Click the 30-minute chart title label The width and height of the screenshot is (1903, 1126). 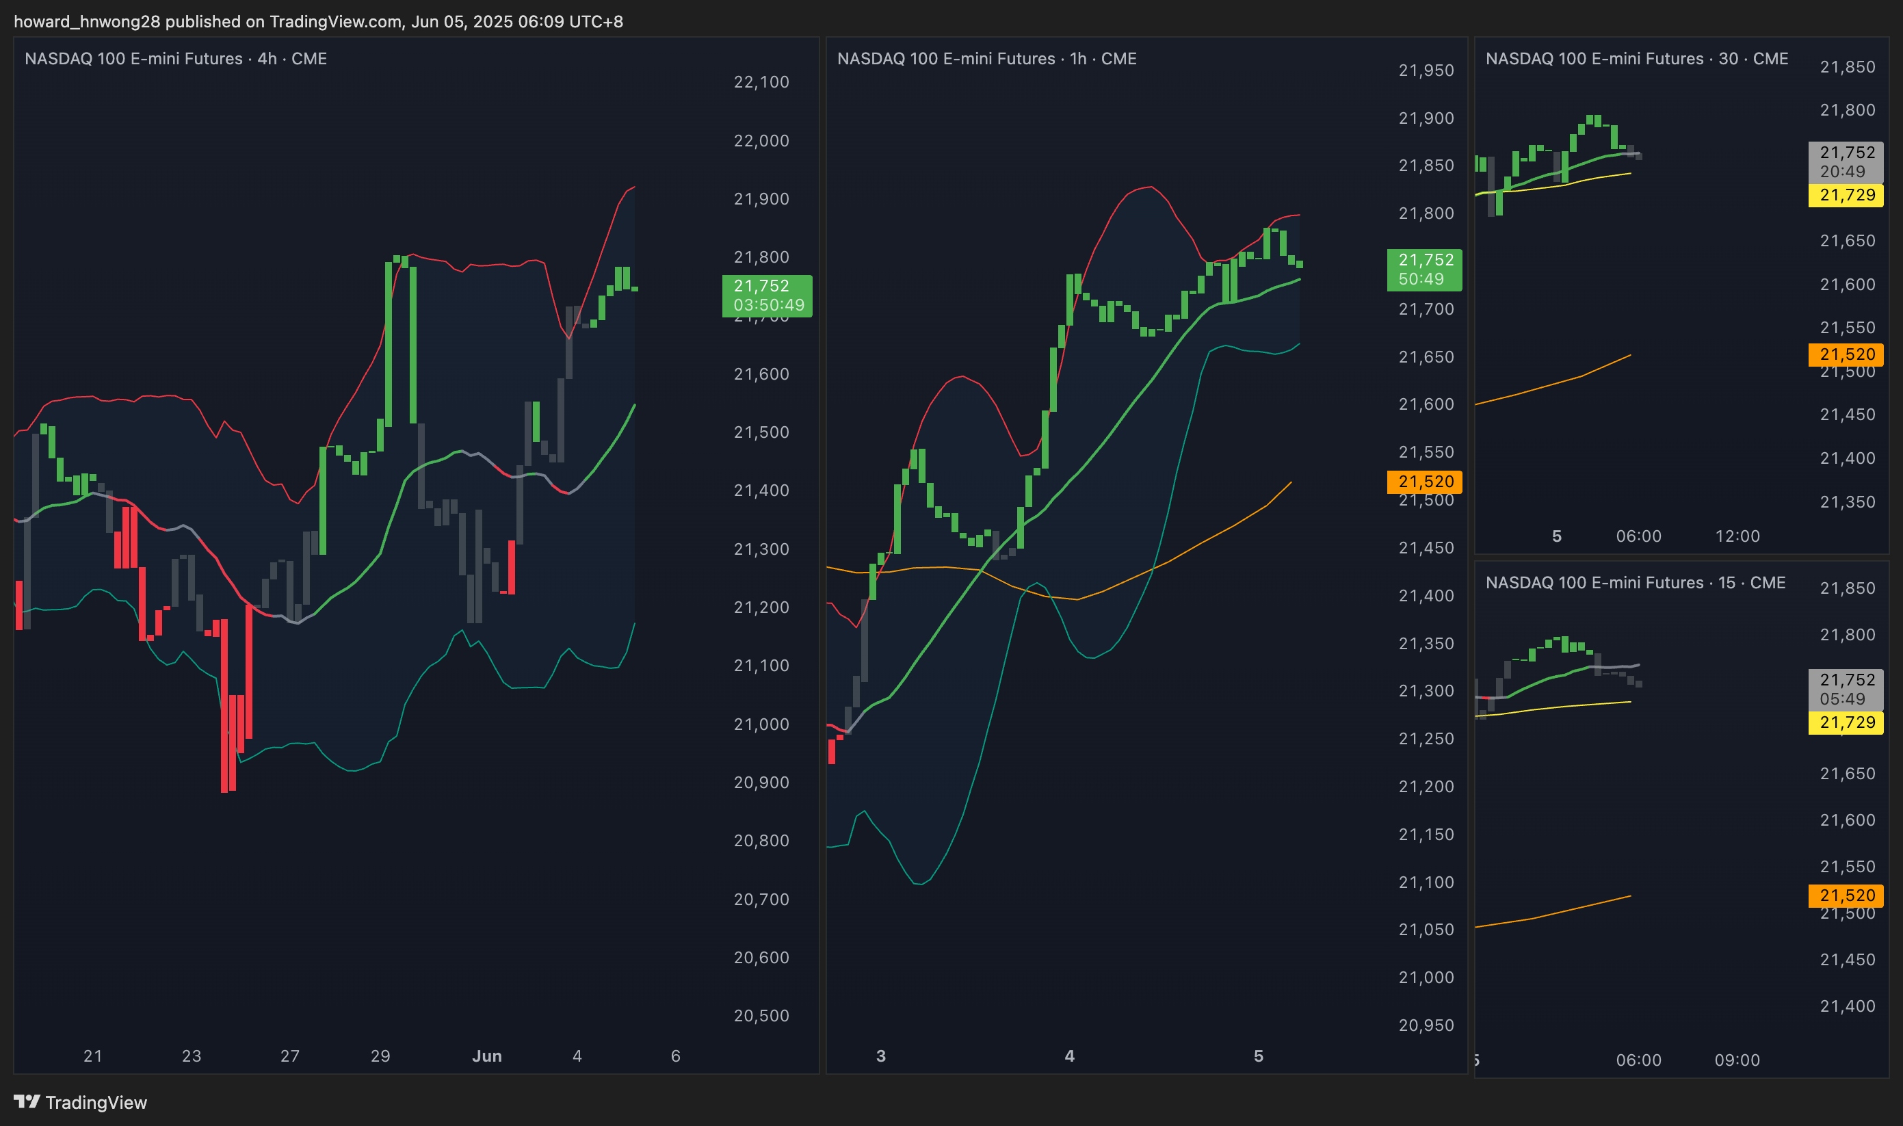point(1636,58)
